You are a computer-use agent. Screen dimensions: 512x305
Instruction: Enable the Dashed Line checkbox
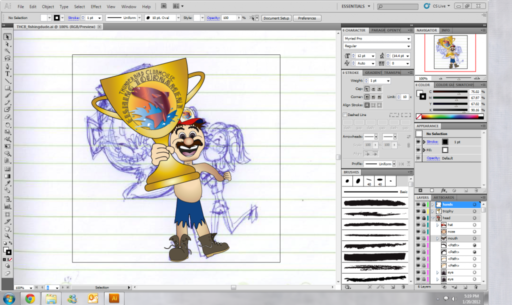pos(345,114)
